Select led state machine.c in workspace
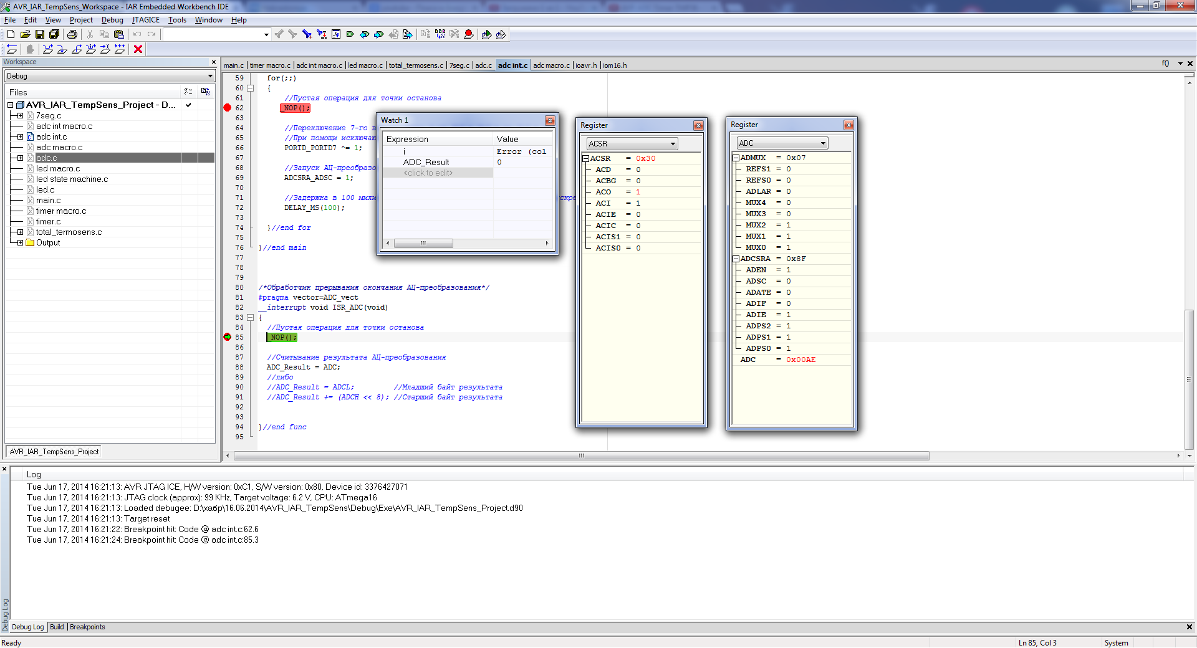Viewport: 1197px width, 648px height. [72, 179]
